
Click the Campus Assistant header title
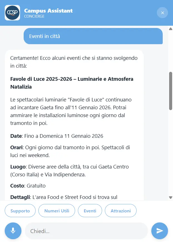point(48,11)
